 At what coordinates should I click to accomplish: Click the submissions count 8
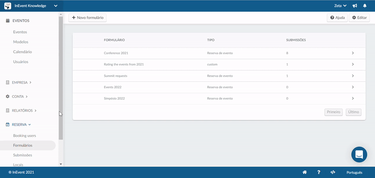[x=287, y=53]
